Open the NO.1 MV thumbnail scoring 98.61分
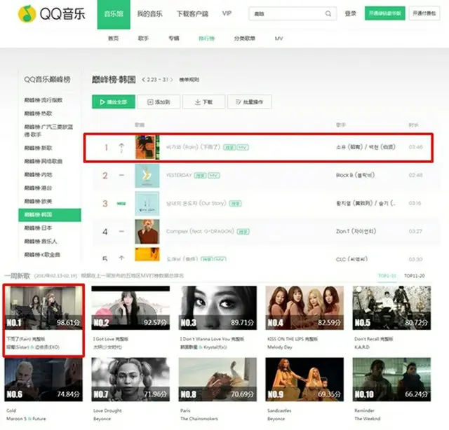Image resolution: width=449 pixels, height=430 pixels. point(43,308)
